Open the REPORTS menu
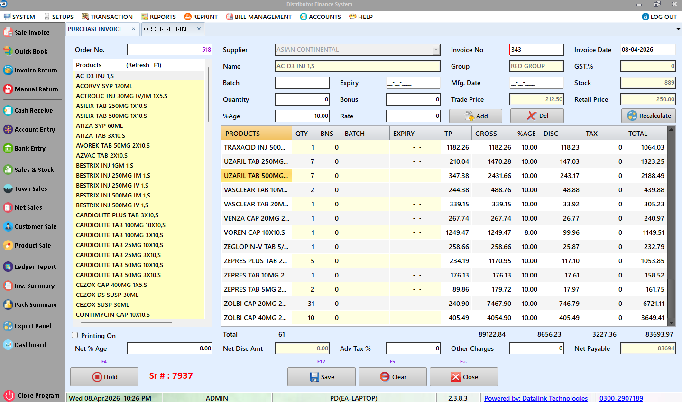 158,17
